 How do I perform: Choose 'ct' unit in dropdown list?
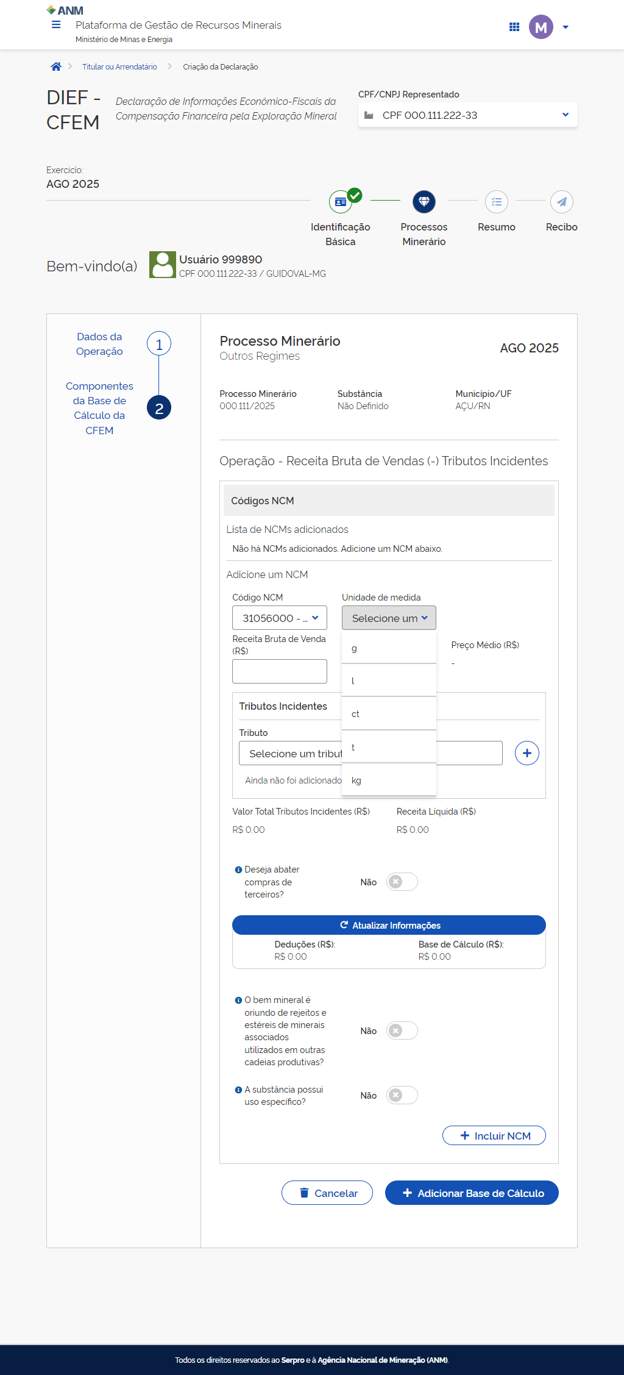click(x=389, y=714)
